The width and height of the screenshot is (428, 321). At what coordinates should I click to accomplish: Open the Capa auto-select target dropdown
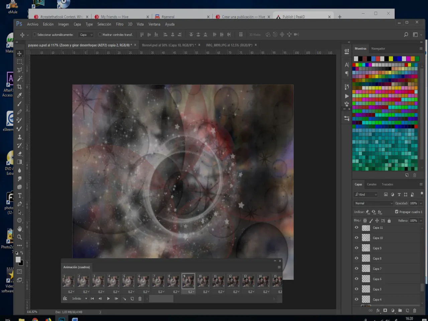[x=86, y=35]
